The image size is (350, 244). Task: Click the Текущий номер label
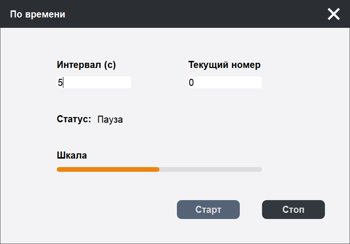[224, 65]
